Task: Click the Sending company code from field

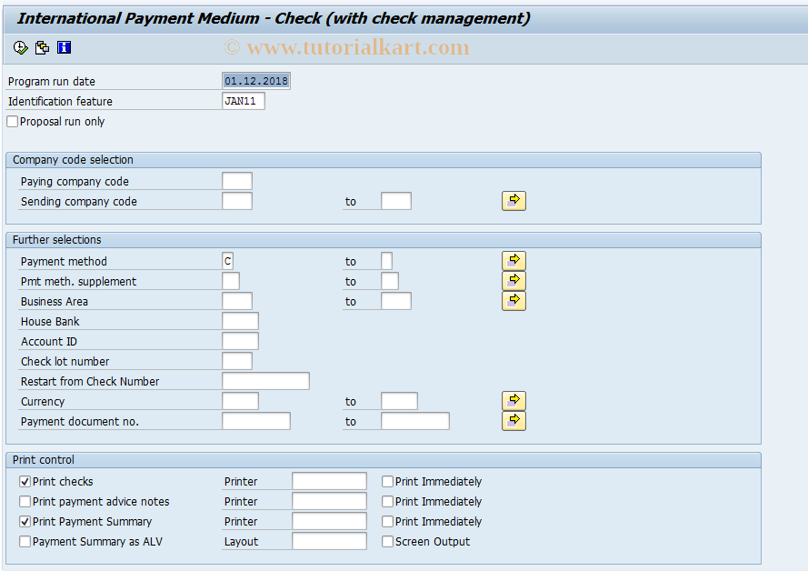Action: [x=237, y=201]
